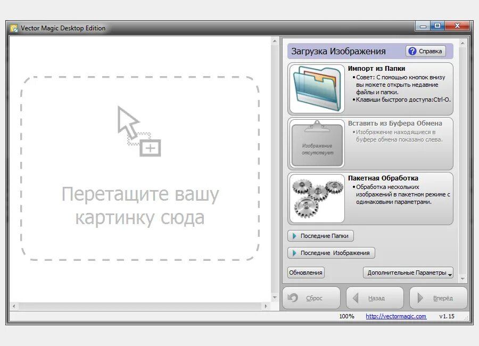Screen dimensions: 479x346
Task: Click the v1.15 version label
Action: pos(447,316)
